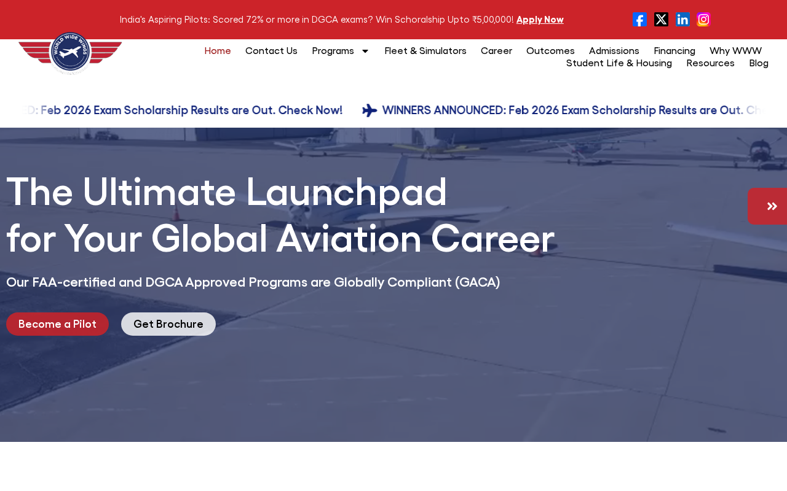Open the Programs menu item
Viewport: 787px width, 491px height.
coord(333,51)
